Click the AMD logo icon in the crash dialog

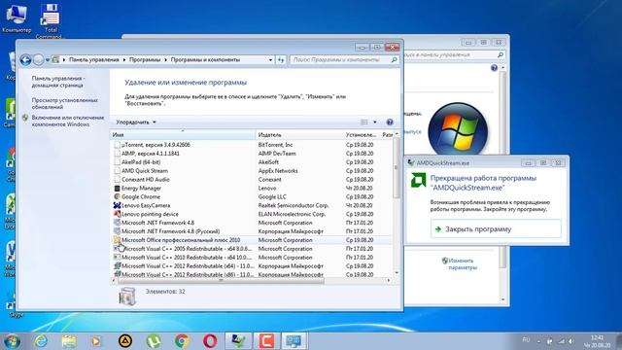(418, 181)
